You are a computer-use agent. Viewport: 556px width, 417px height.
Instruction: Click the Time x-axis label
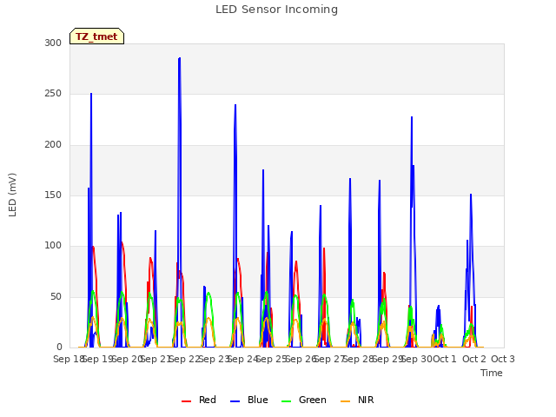[492, 373]
